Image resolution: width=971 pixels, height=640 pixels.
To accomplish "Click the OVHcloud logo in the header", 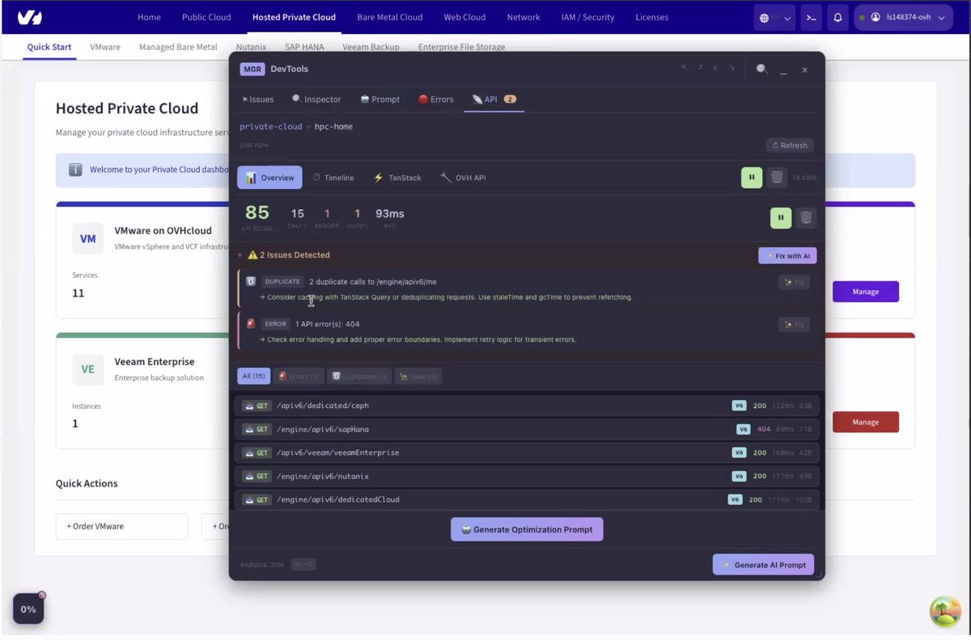I will [28, 17].
